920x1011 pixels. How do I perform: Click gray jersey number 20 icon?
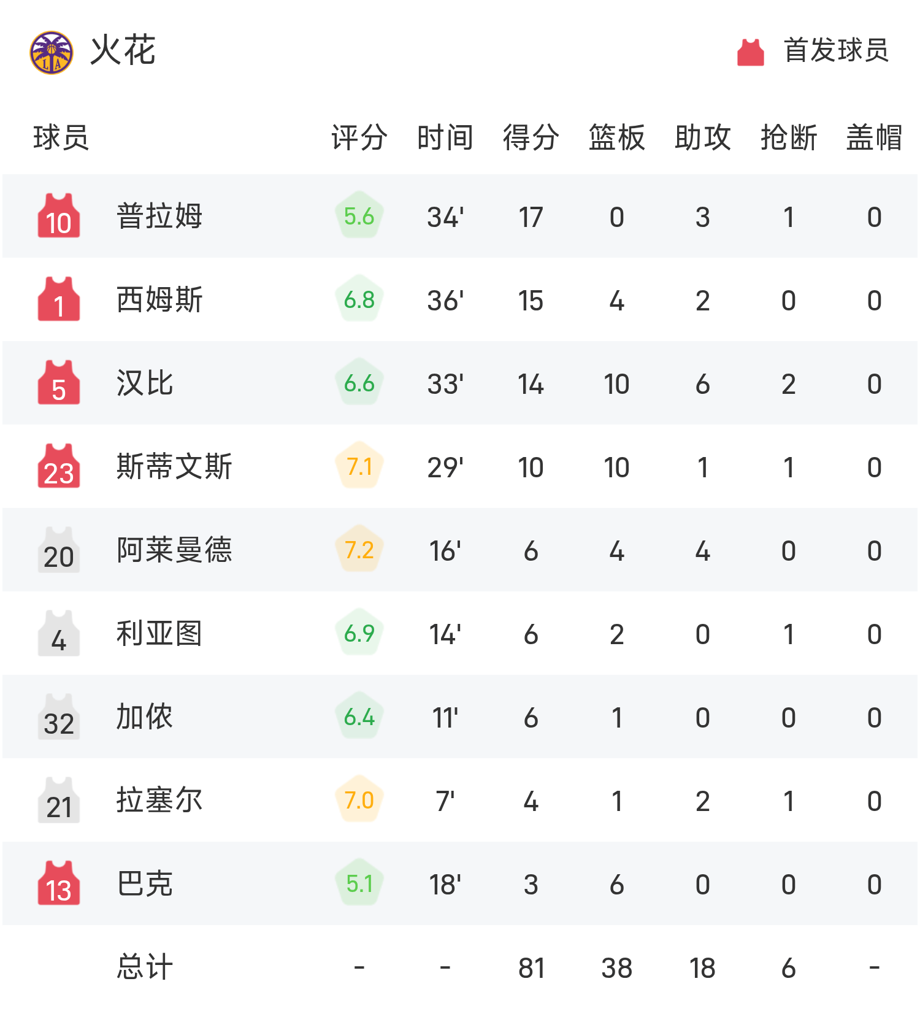click(59, 550)
